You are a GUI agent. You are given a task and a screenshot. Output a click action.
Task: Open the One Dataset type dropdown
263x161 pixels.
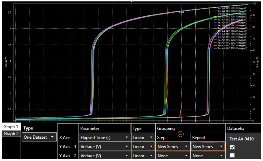pyautogui.click(x=39, y=137)
